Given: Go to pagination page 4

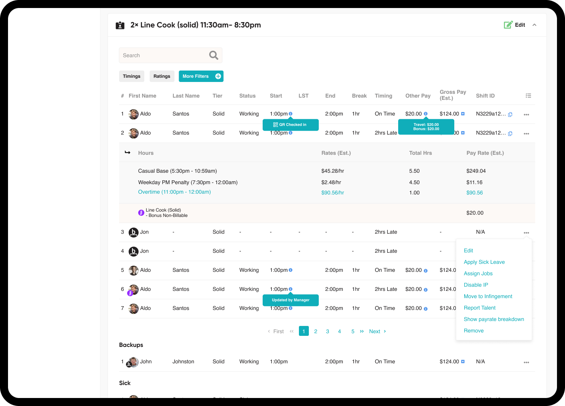Looking at the screenshot, I should pos(339,331).
